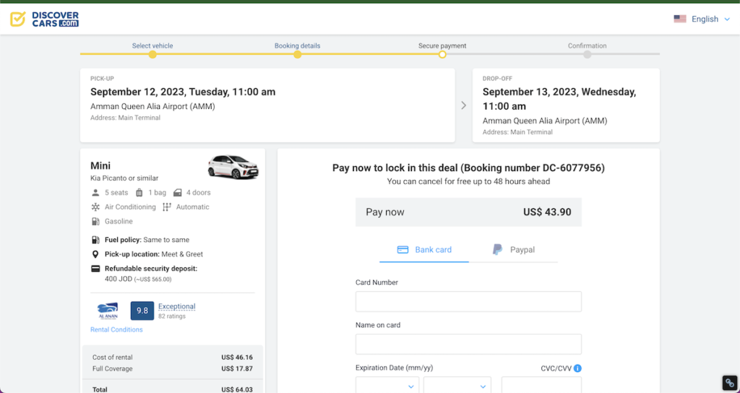Open the English language dropdown
740x393 pixels.
(710, 19)
